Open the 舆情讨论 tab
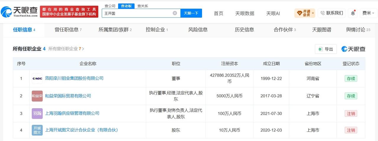The height and width of the screenshot is (141, 378). 358,30
